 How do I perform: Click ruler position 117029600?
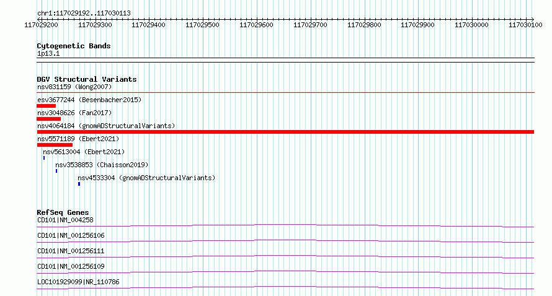[x=256, y=25]
